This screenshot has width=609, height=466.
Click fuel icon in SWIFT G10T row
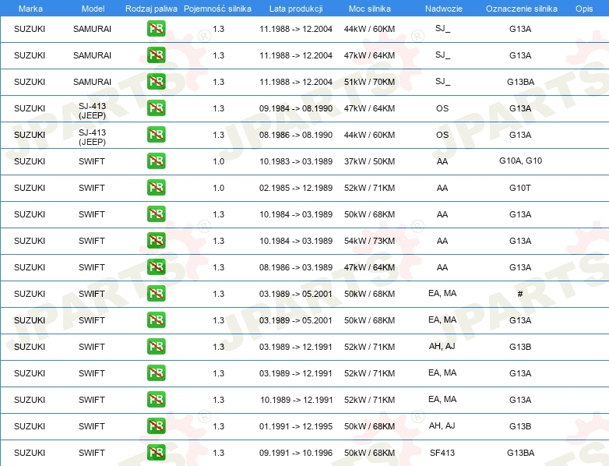[156, 187]
